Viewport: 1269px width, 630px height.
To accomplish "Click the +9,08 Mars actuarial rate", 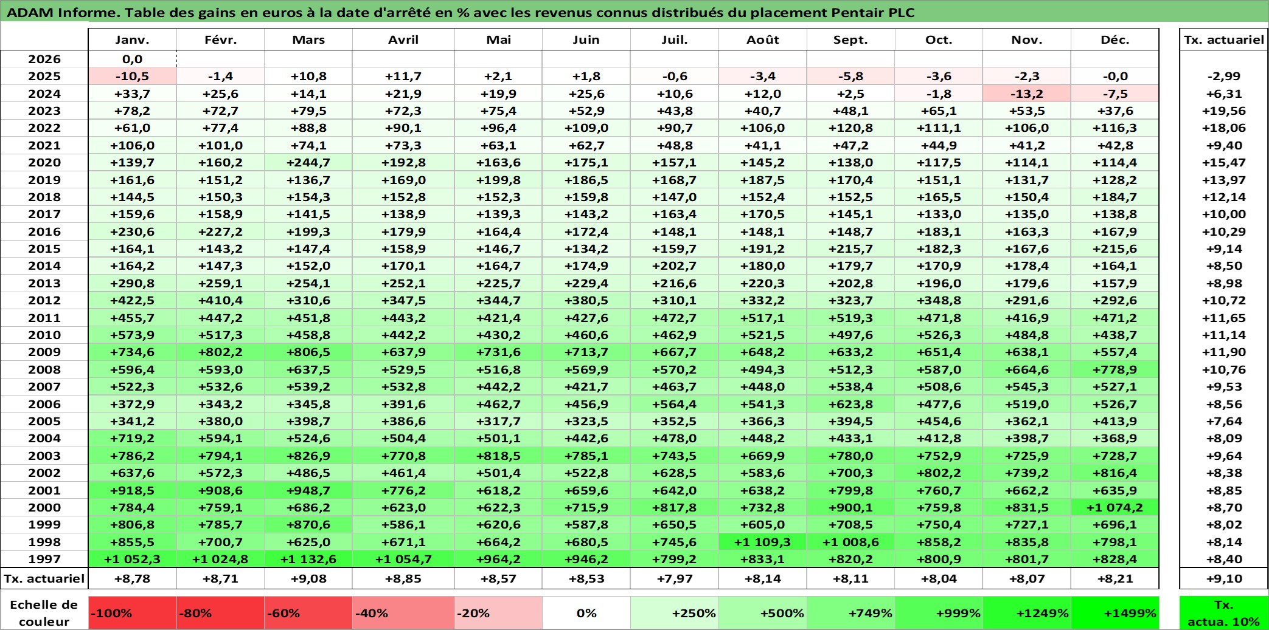I will 308,578.
